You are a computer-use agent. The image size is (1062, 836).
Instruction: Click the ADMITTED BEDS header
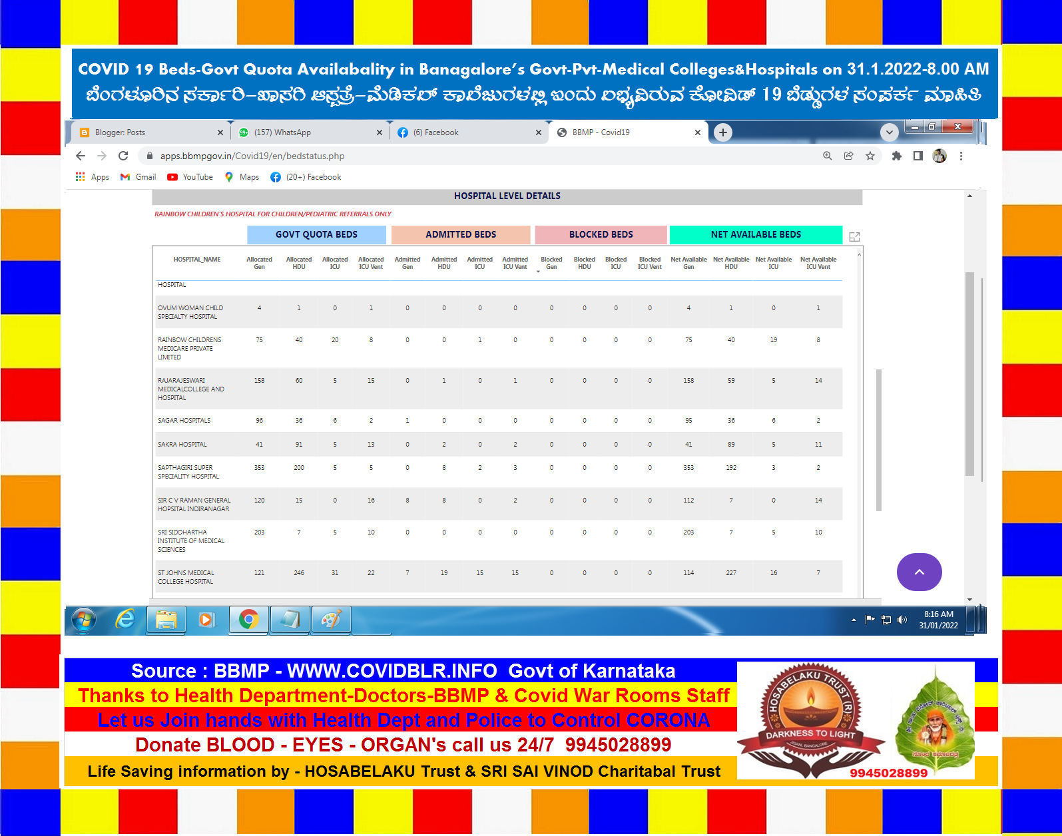[x=461, y=234]
